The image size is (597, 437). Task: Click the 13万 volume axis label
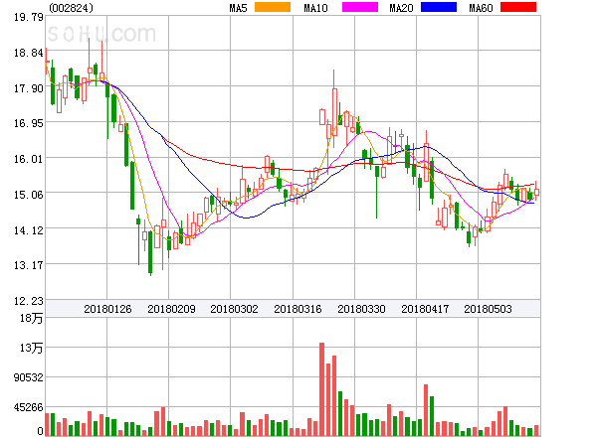[32, 348]
